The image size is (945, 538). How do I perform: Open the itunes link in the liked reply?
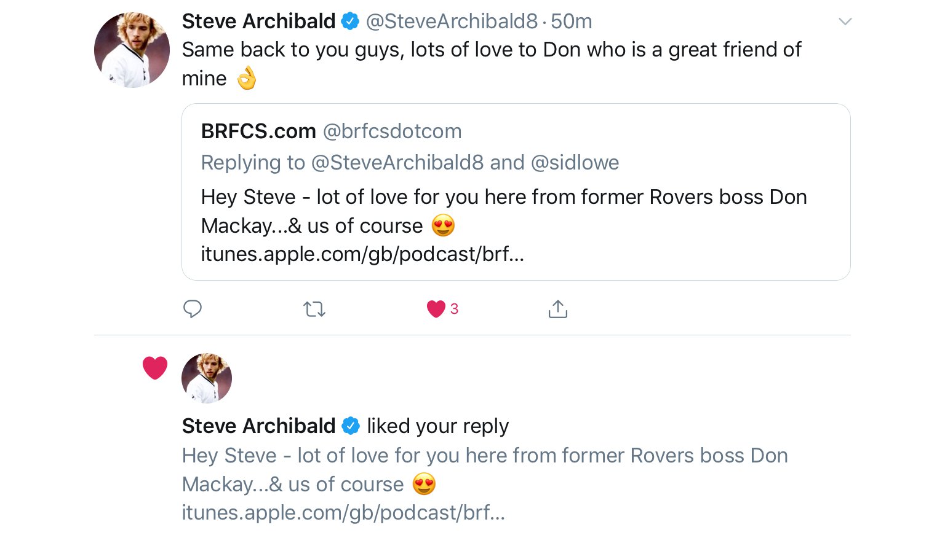[343, 512]
